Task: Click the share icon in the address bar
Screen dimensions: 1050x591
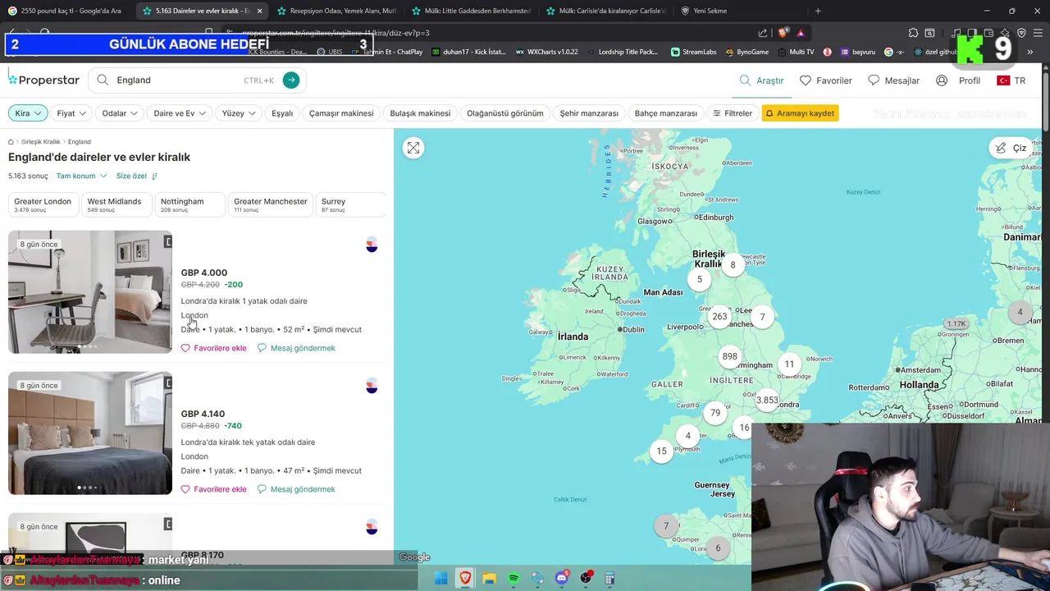Action: click(x=763, y=33)
